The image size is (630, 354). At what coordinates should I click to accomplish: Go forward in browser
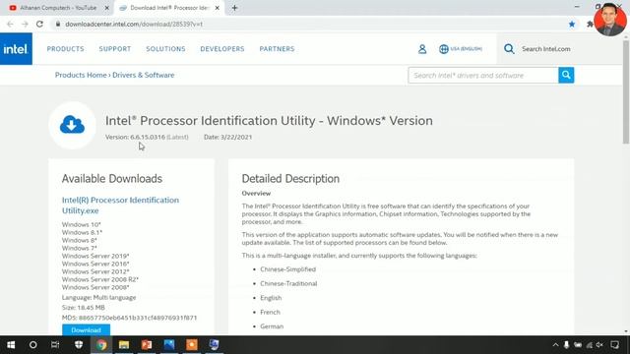tap(25, 24)
